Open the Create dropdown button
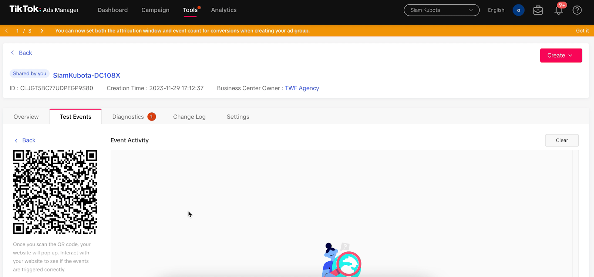This screenshot has width=594, height=277. tap(561, 55)
